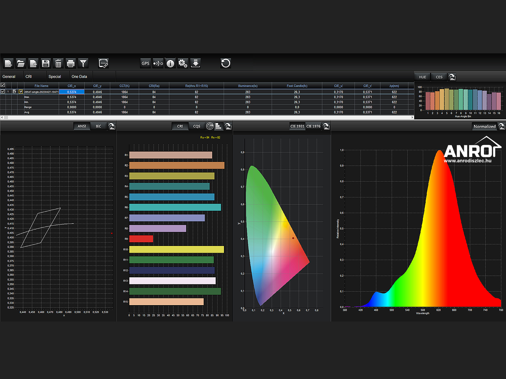Click the CIE_y column header
The image size is (506, 379).
pyautogui.click(x=97, y=86)
